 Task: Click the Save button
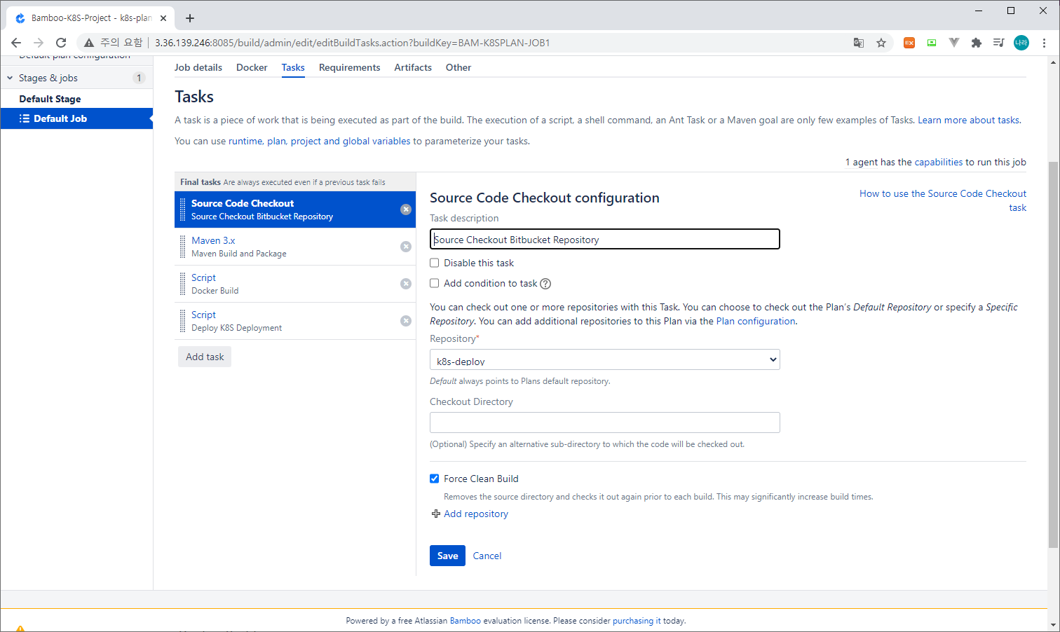447,556
